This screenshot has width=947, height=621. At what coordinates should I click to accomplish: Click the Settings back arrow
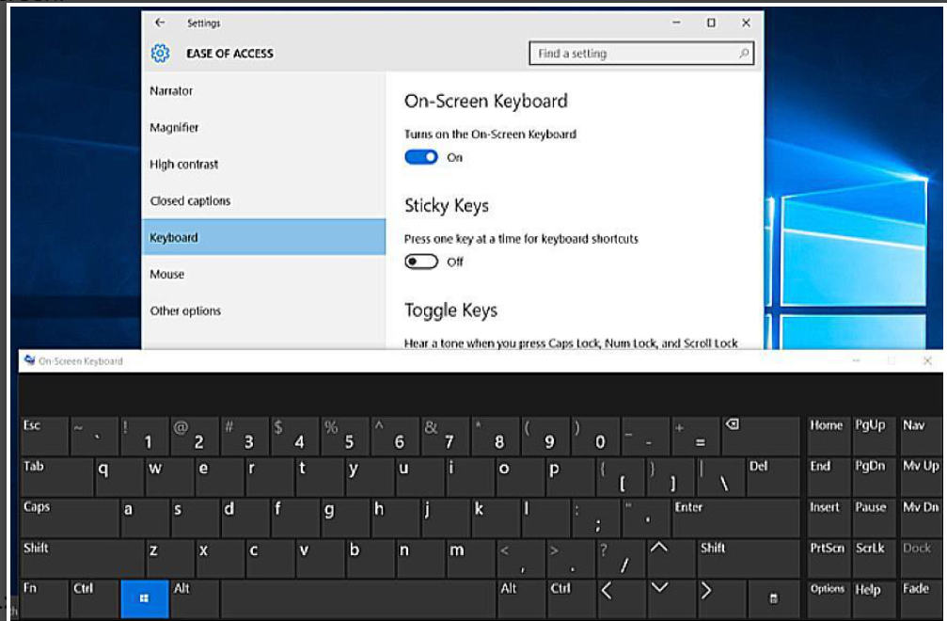(x=161, y=23)
